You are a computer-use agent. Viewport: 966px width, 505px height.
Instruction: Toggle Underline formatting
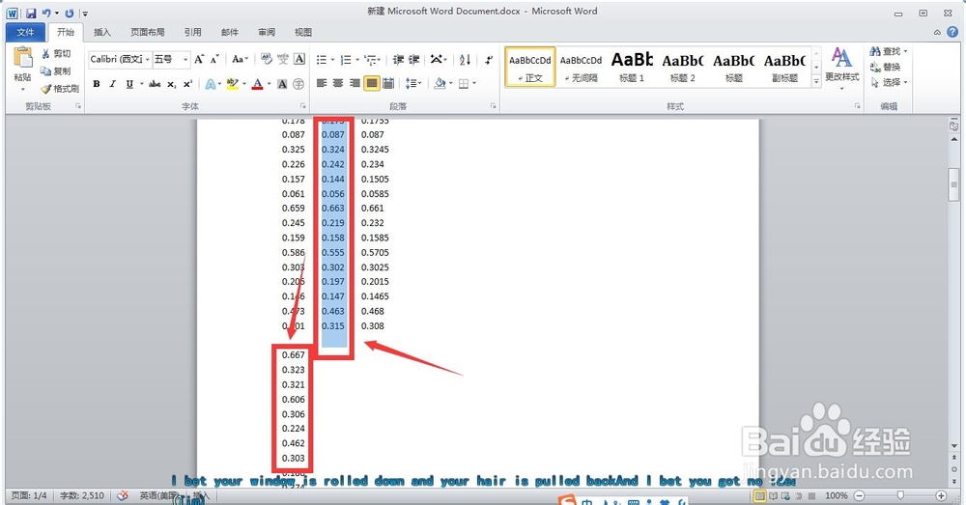(x=129, y=84)
